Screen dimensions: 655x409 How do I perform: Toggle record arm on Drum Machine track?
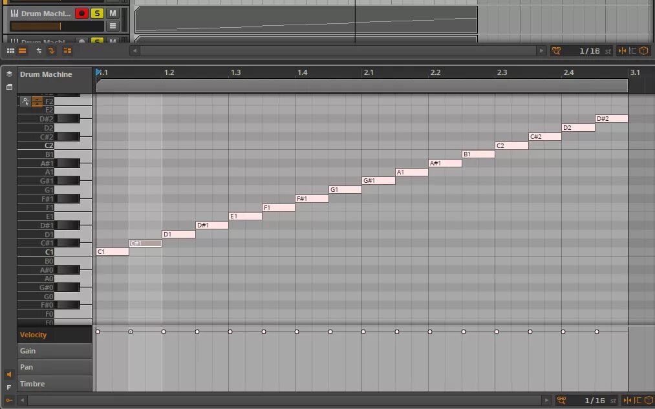click(81, 14)
